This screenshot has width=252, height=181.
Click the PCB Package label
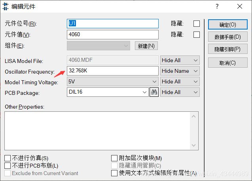22,93
